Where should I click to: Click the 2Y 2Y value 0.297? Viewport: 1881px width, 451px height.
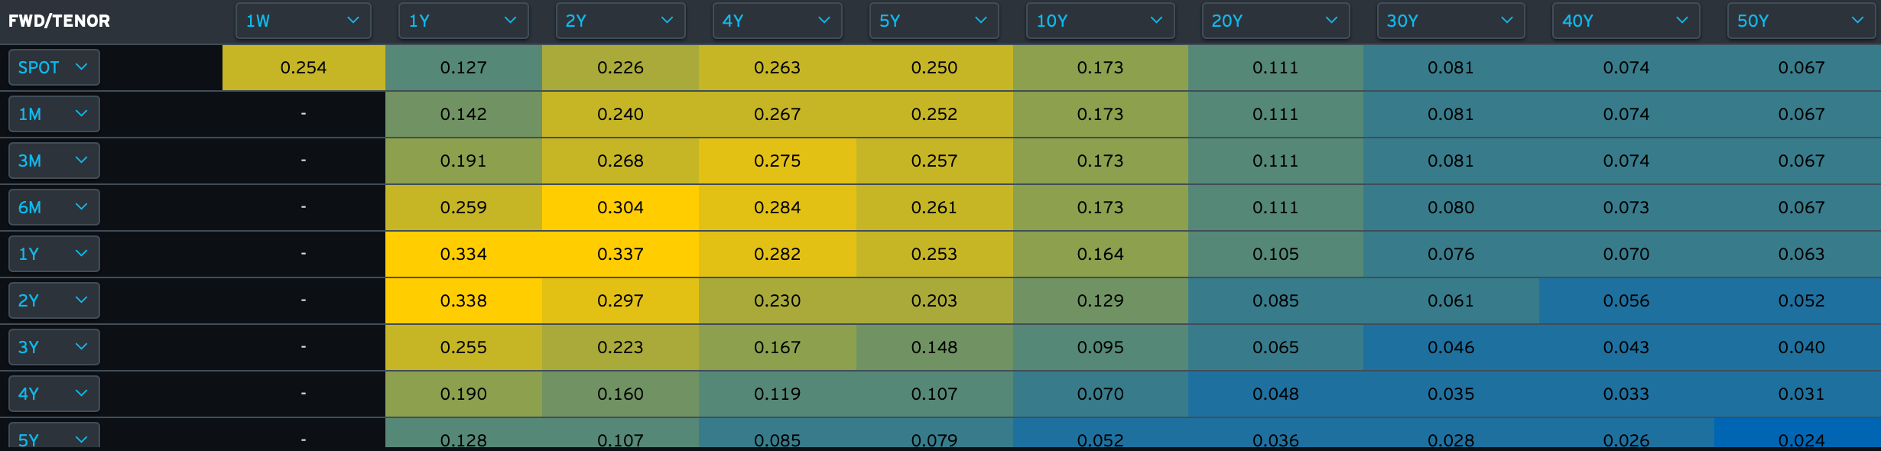(x=620, y=300)
